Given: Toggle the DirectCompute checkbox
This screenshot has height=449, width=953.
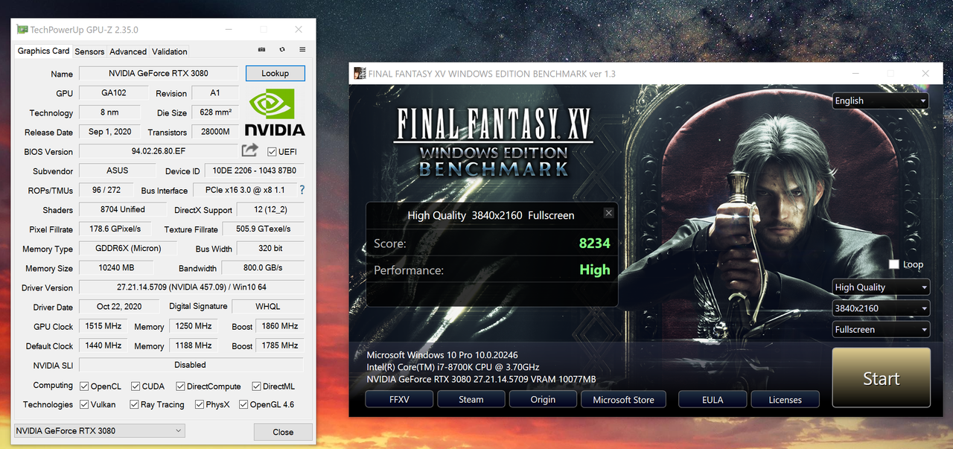Looking at the screenshot, I should tap(180, 386).
